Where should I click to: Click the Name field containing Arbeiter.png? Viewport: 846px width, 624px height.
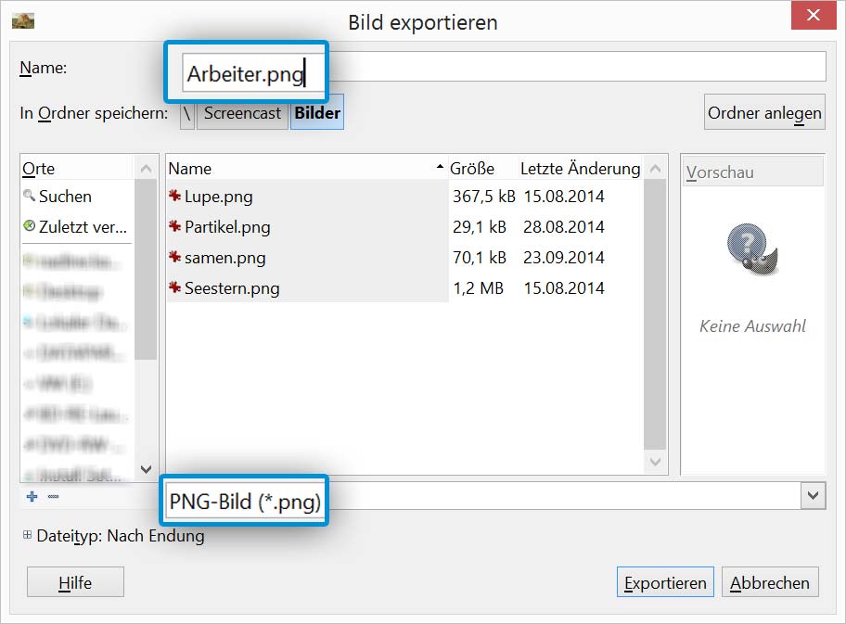point(504,67)
